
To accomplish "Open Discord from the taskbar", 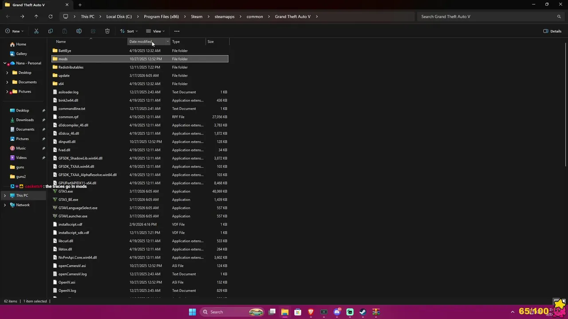I will click(x=337, y=312).
